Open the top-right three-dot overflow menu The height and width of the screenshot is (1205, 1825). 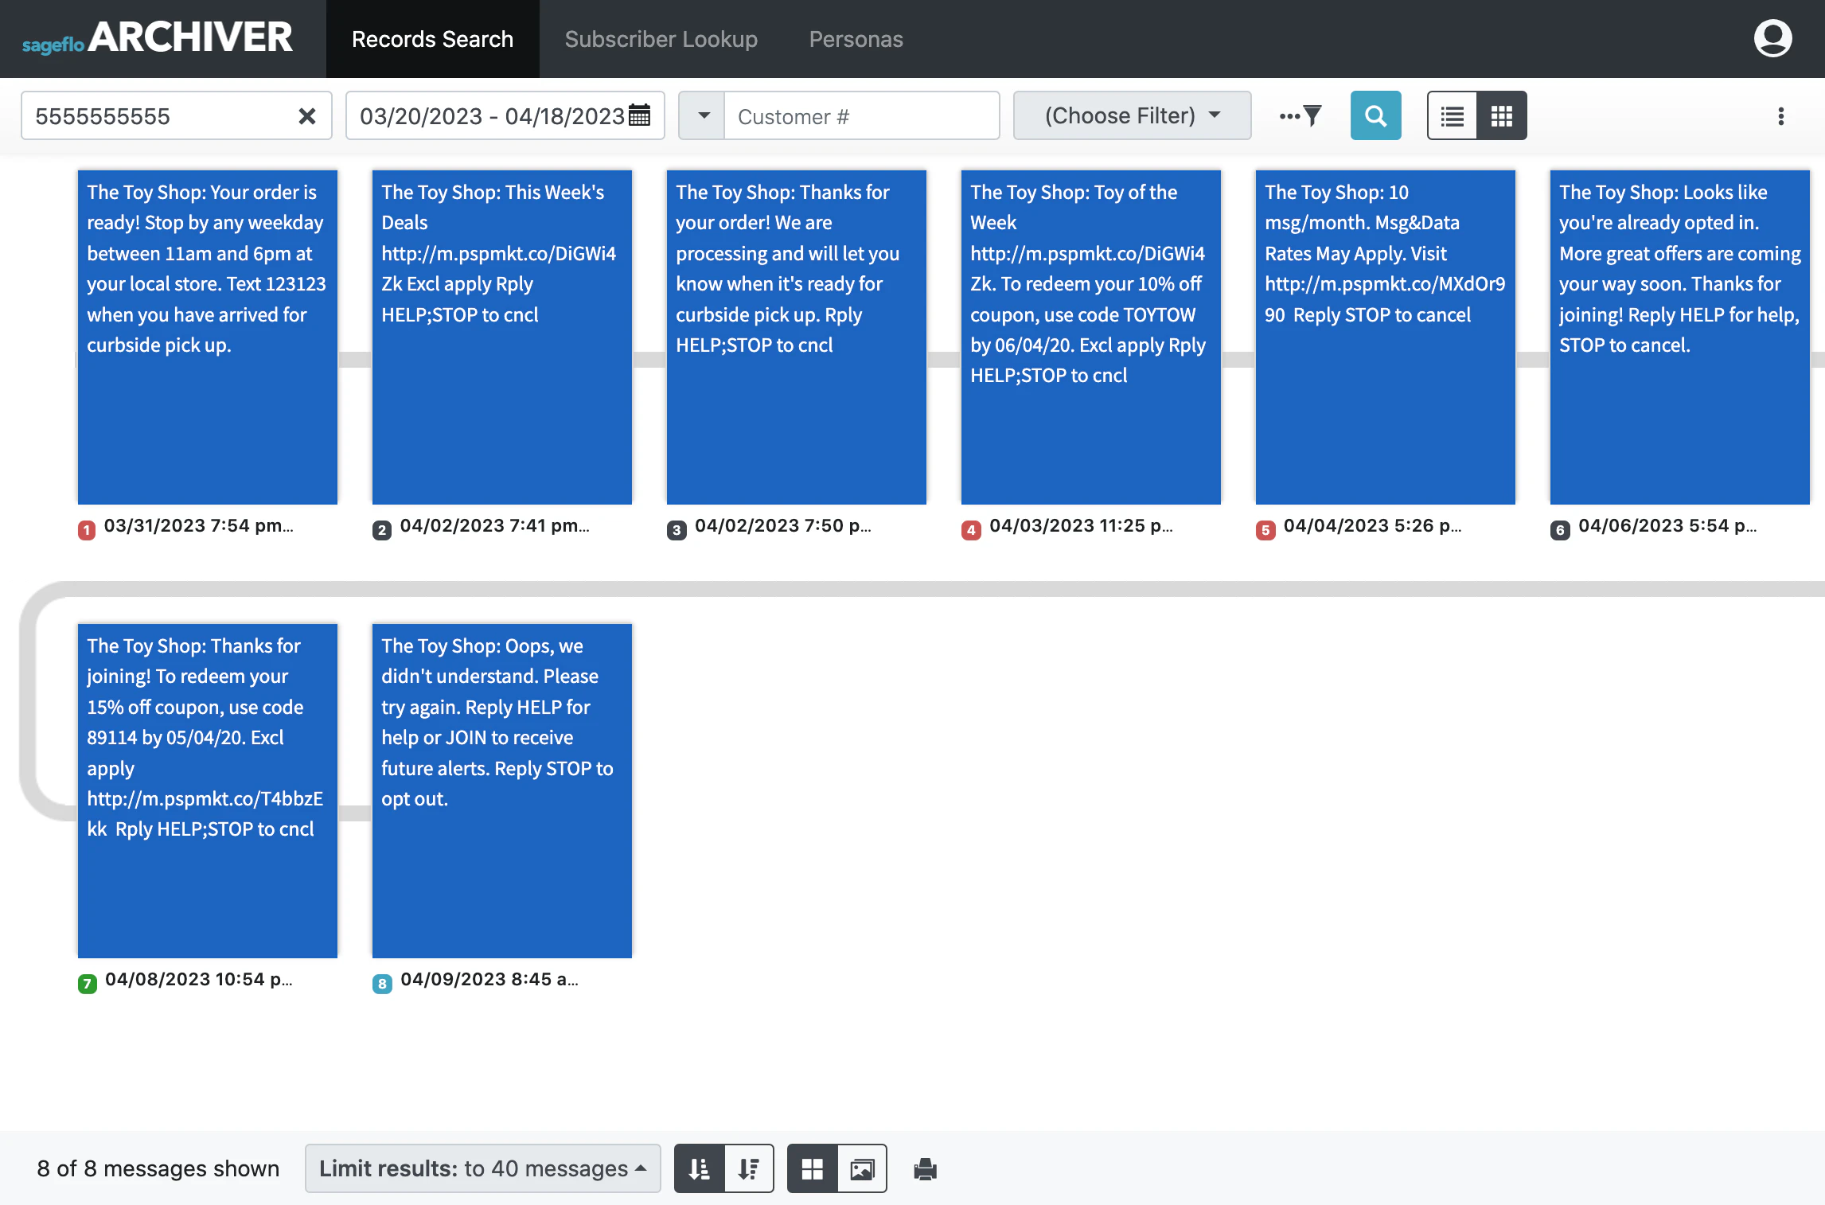coord(1781,115)
